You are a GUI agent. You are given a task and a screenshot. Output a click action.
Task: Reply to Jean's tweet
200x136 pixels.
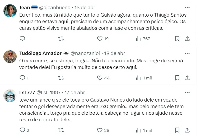click(22, 39)
